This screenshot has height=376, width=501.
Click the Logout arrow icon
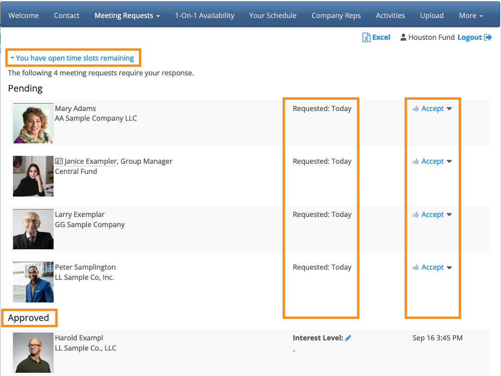tap(488, 37)
